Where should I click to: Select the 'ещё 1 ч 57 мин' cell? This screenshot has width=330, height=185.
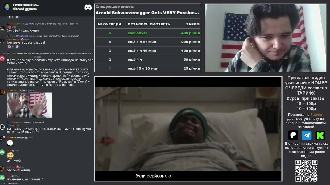click(x=142, y=42)
